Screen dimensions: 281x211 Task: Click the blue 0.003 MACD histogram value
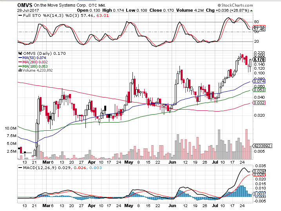(x=95, y=168)
